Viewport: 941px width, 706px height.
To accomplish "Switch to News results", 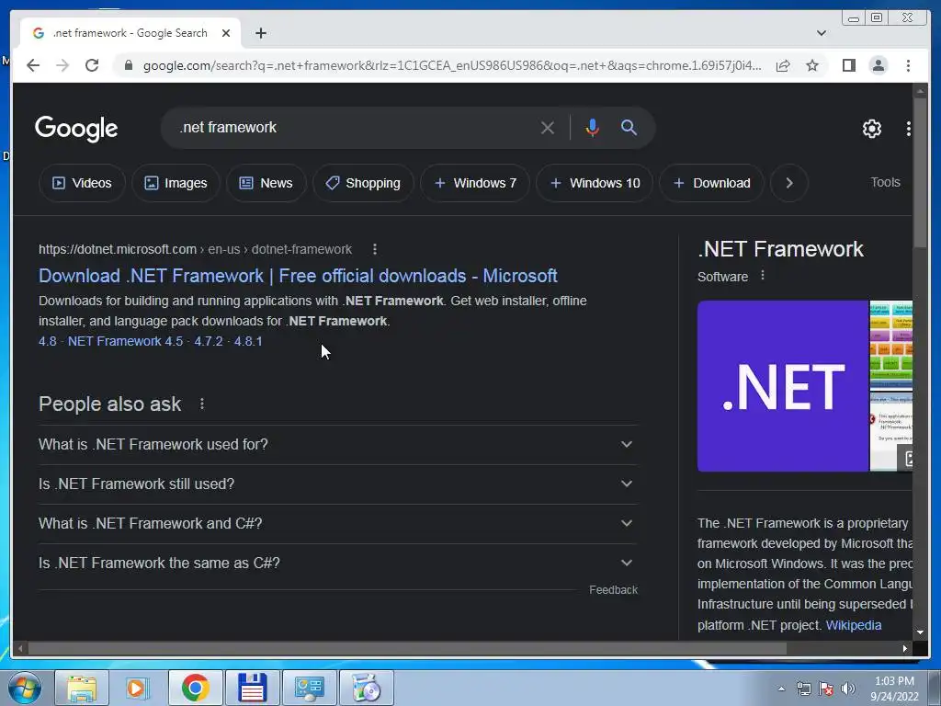I will pos(266,183).
